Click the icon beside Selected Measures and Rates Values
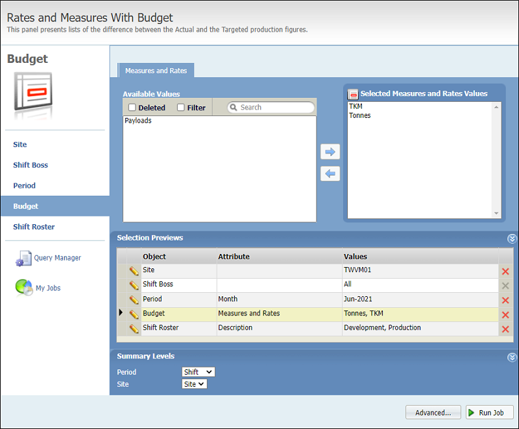Image resolution: width=519 pixels, height=429 pixels. pyautogui.click(x=353, y=95)
